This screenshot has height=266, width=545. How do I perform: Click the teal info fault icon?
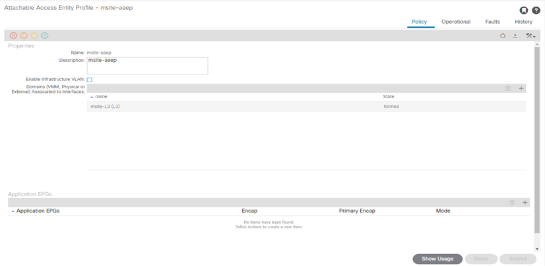coord(45,36)
